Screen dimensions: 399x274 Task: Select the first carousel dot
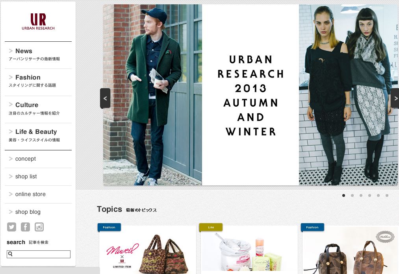pos(343,195)
